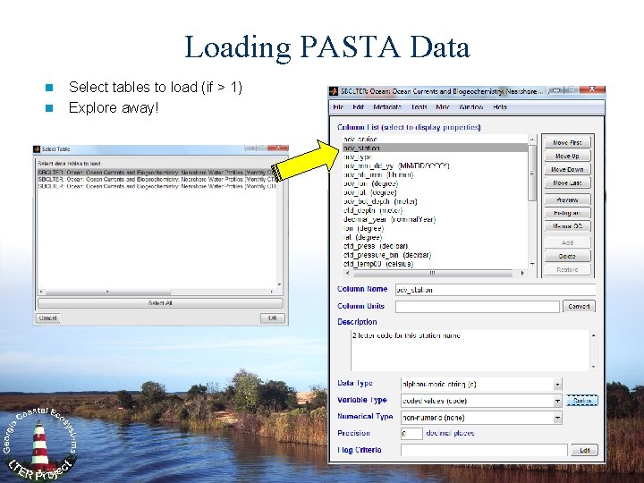Screen dimensions: 644x483
Task: Open the Histogram plot button
Action: [x=567, y=213]
